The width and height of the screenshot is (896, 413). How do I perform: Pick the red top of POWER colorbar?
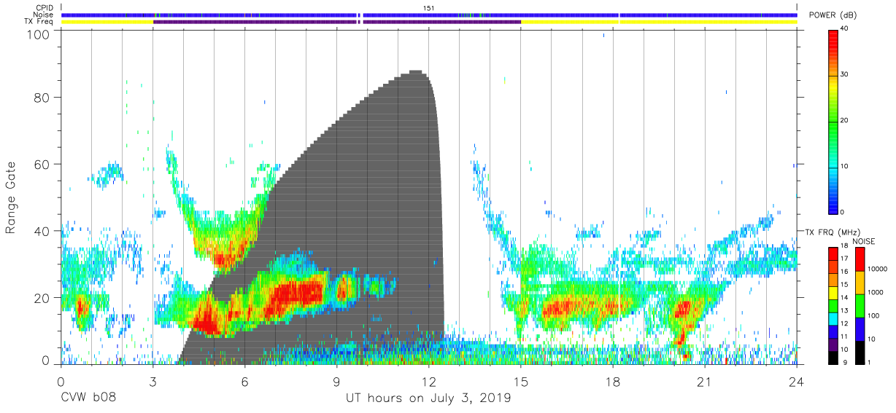[x=833, y=42]
